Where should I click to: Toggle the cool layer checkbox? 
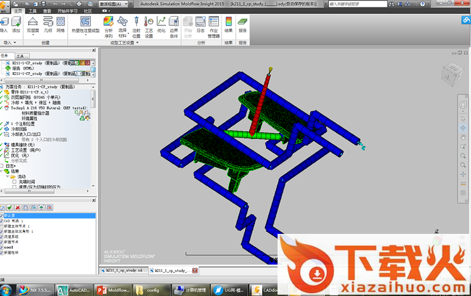tap(1, 247)
